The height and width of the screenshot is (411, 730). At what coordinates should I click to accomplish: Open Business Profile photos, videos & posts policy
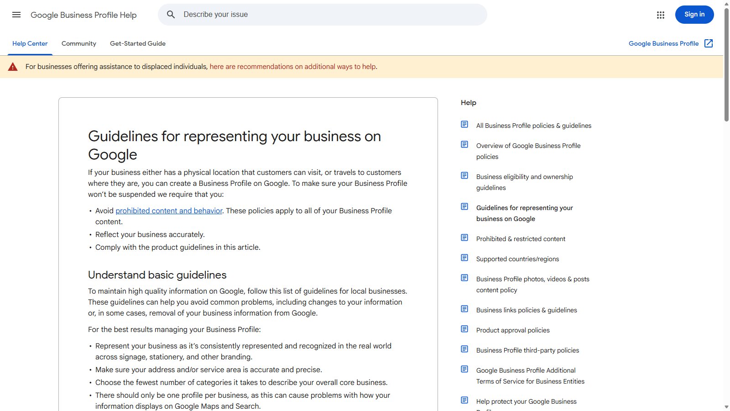tap(533, 285)
